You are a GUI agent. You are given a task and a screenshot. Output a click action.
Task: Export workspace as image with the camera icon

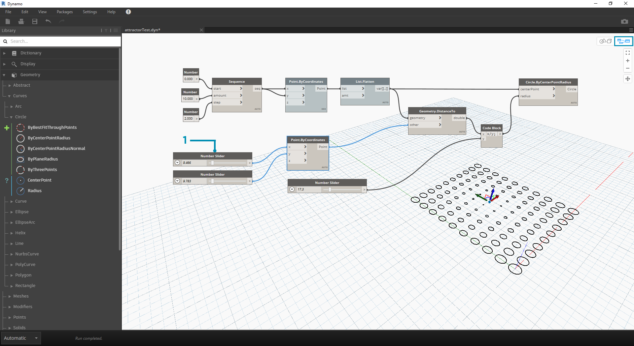tap(624, 21)
